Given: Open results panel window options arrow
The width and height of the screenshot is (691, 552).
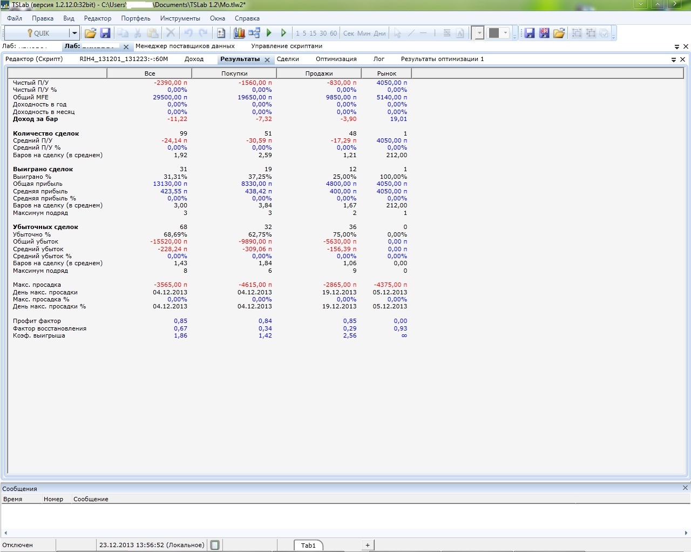Looking at the screenshot, I should tap(674, 59).
